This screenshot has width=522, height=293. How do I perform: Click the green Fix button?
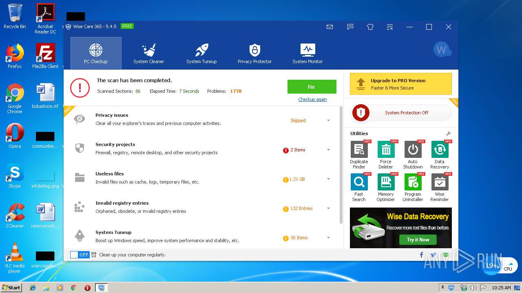point(312,87)
